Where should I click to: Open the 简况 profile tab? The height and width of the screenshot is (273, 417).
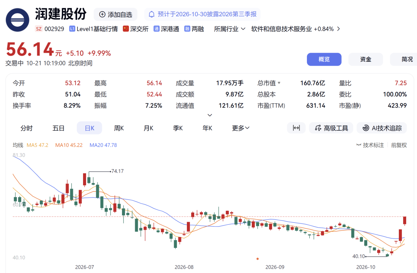(403, 60)
